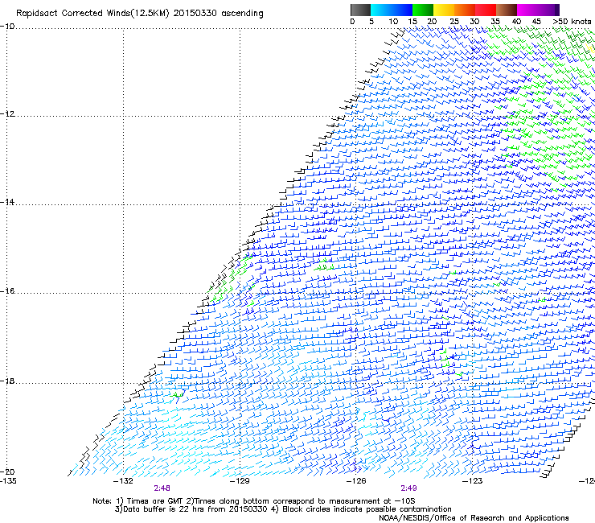The image size is (595, 523).
Task: Click the blue 10-15 knots legend swatch
Action: (402, 10)
